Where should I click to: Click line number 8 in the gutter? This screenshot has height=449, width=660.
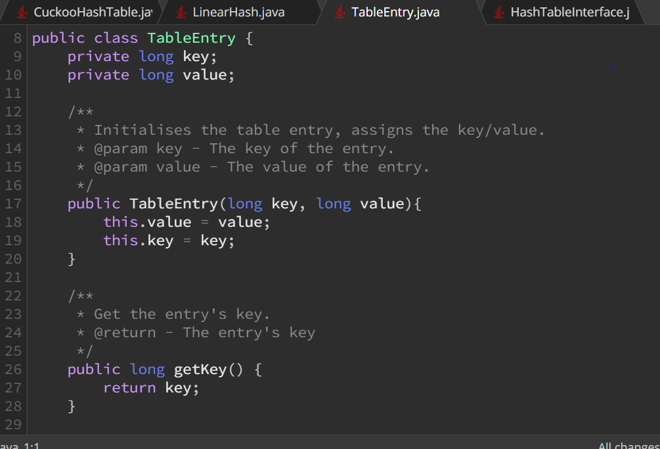(x=17, y=38)
